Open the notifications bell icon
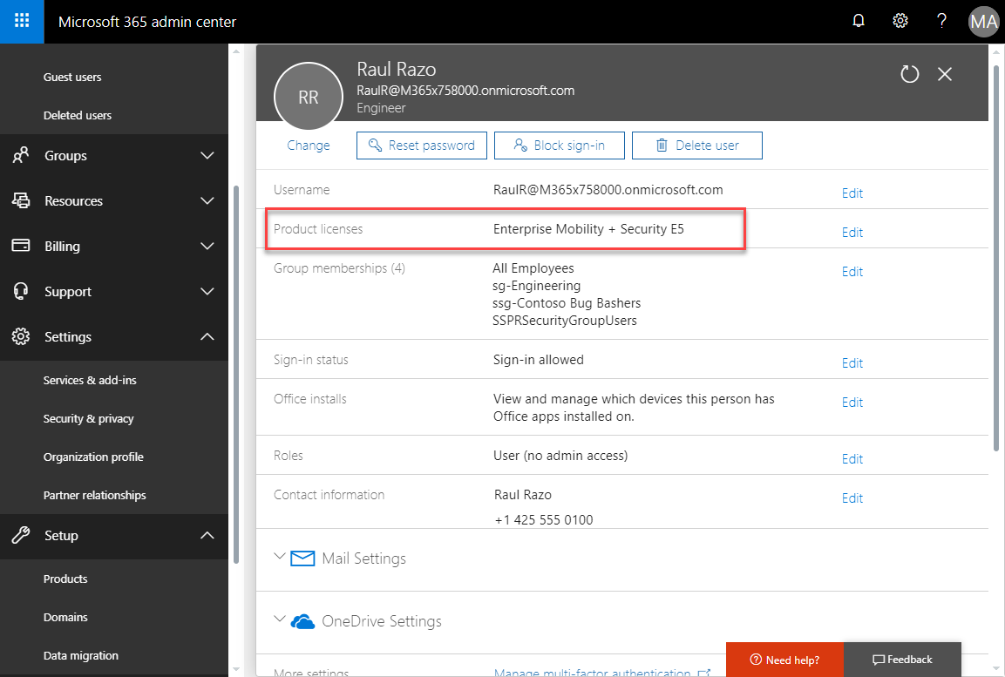Image resolution: width=1005 pixels, height=677 pixels. pyautogui.click(x=859, y=22)
